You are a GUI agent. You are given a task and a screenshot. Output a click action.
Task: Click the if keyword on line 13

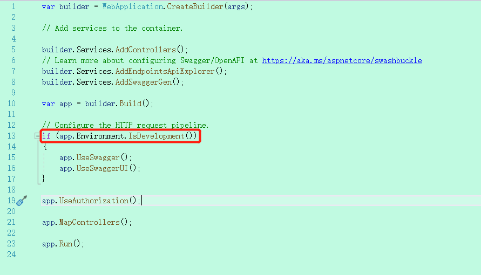coord(46,136)
